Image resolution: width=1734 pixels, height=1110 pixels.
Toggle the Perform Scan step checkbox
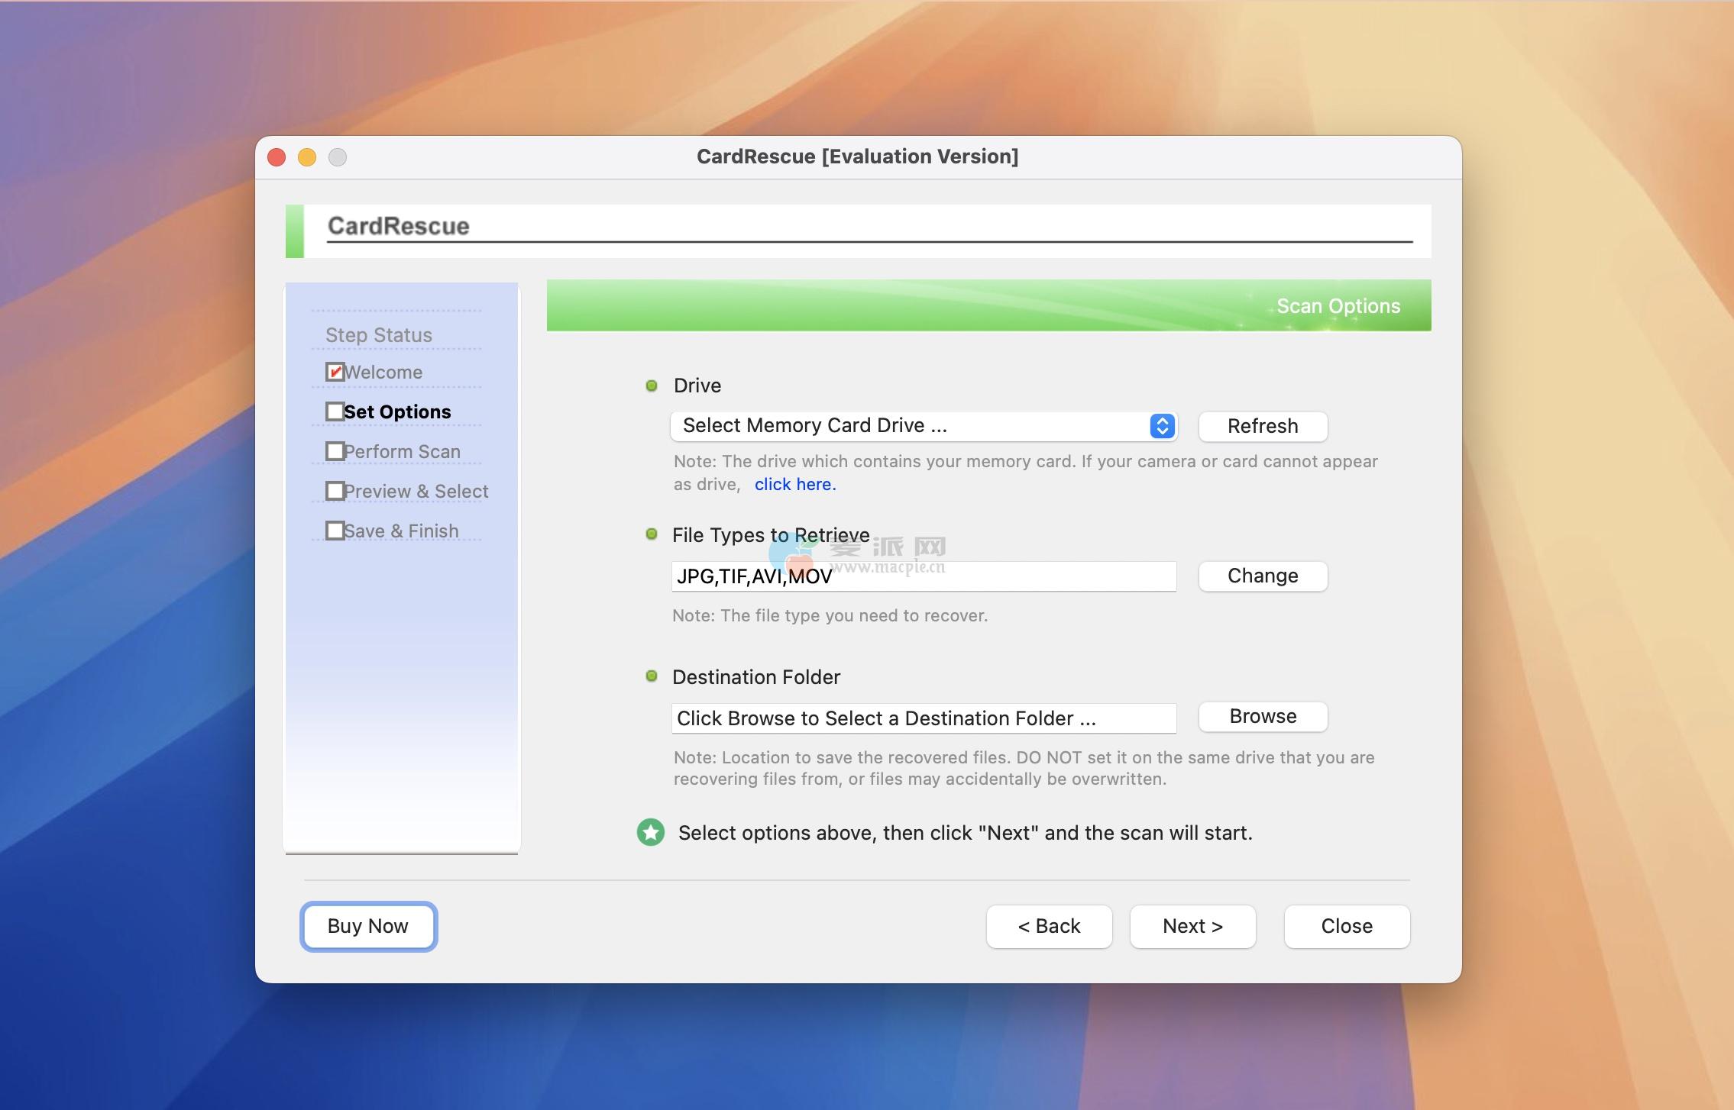click(335, 451)
